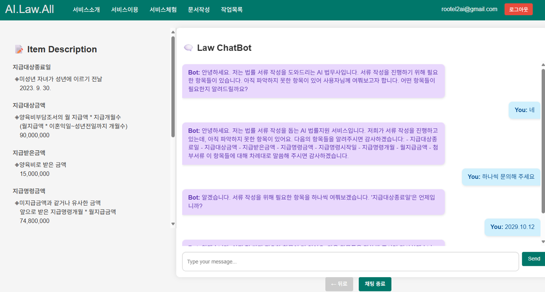Open the 서비스이용 menu
Screen dimensions: 545x292
[x=125, y=10]
